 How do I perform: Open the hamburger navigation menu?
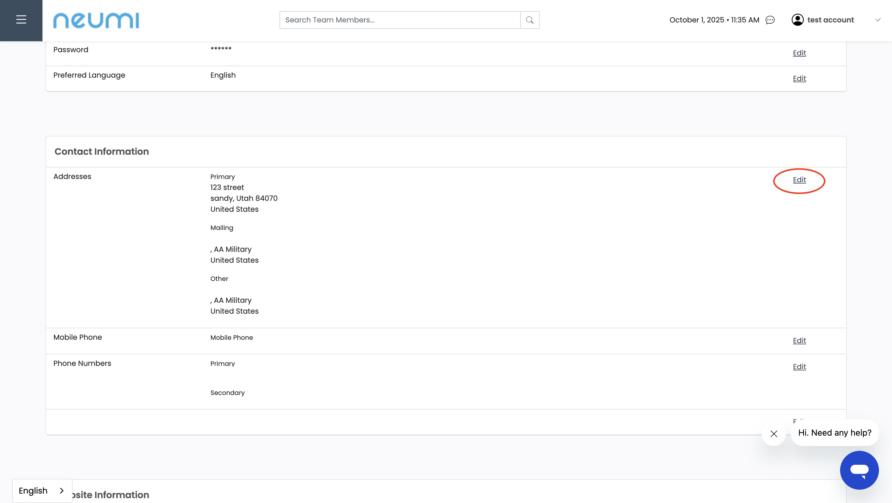tap(21, 20)
